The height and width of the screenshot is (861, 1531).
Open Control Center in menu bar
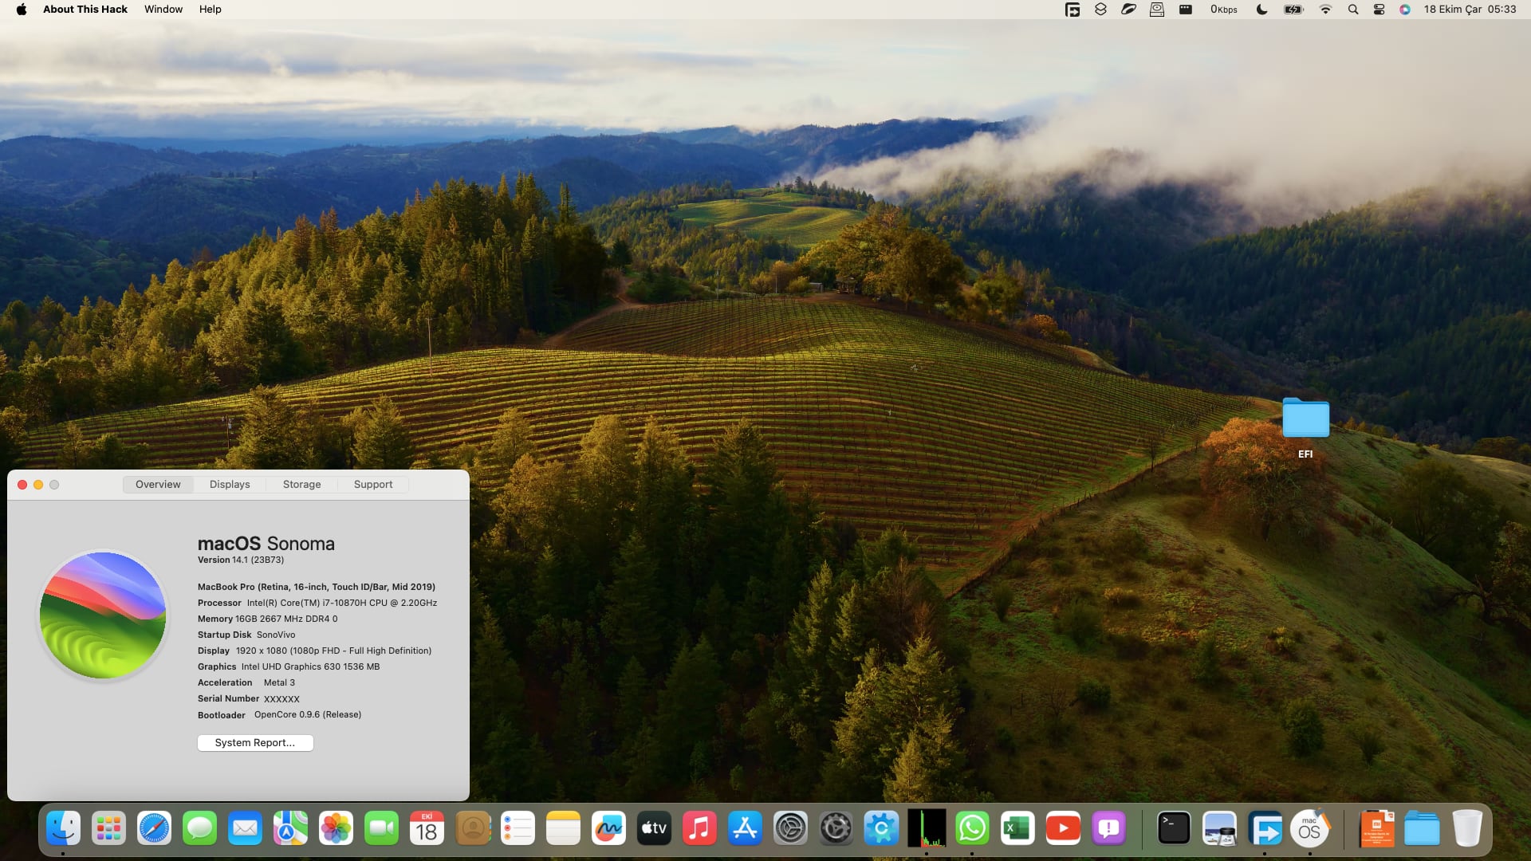(x=1379, y=10)
